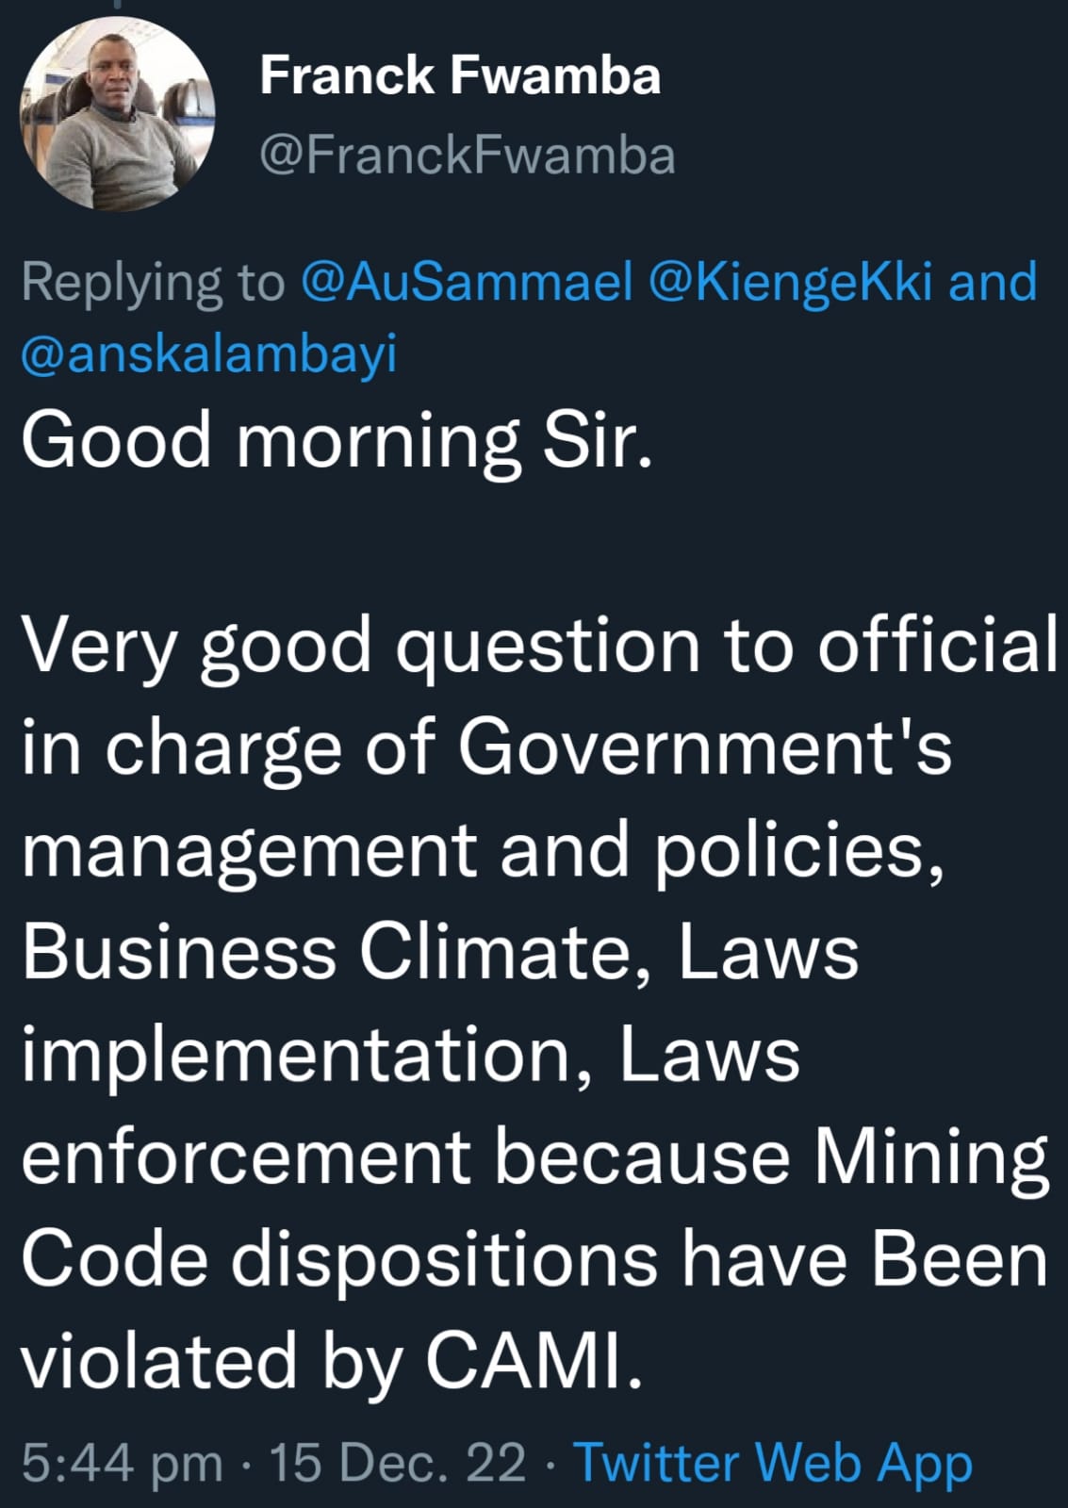Click the word "Mining" in the tweet
This screenshot has height=1508, width=1068.
pyautogui.click(x=931, y=1157)
